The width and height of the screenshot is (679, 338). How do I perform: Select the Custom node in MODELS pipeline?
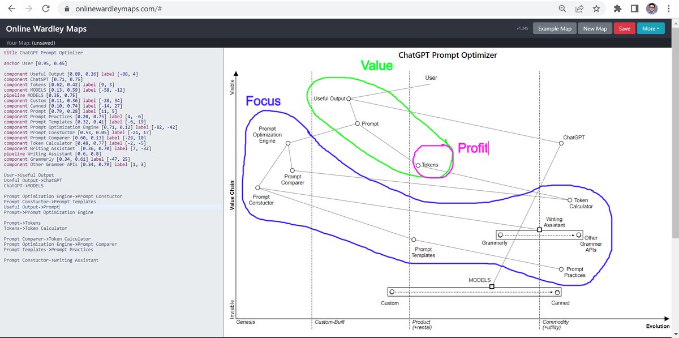392,292
